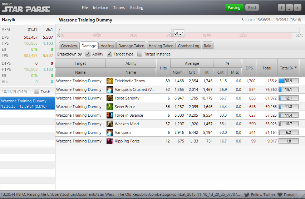305x199 pixels.
Task: Click the parsing file status bar message
Action: coord(120,194)
